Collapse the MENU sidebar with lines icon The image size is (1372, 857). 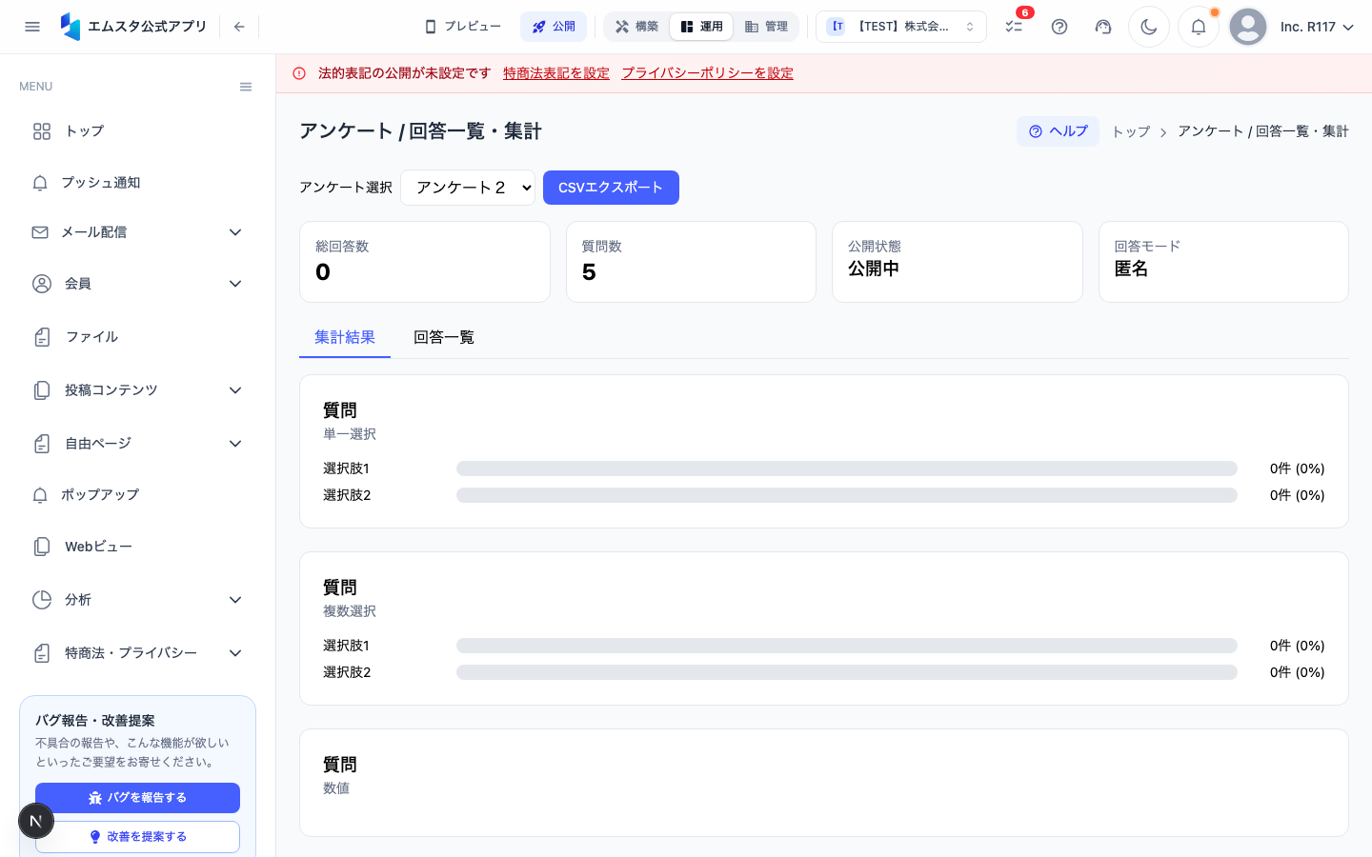(246, 87)
